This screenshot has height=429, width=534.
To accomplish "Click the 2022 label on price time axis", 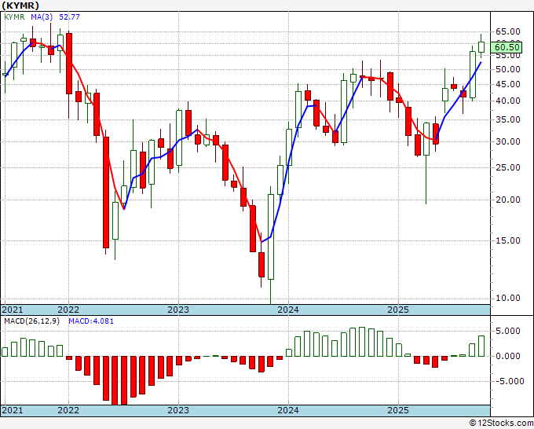I will click(x=68, y=310).
